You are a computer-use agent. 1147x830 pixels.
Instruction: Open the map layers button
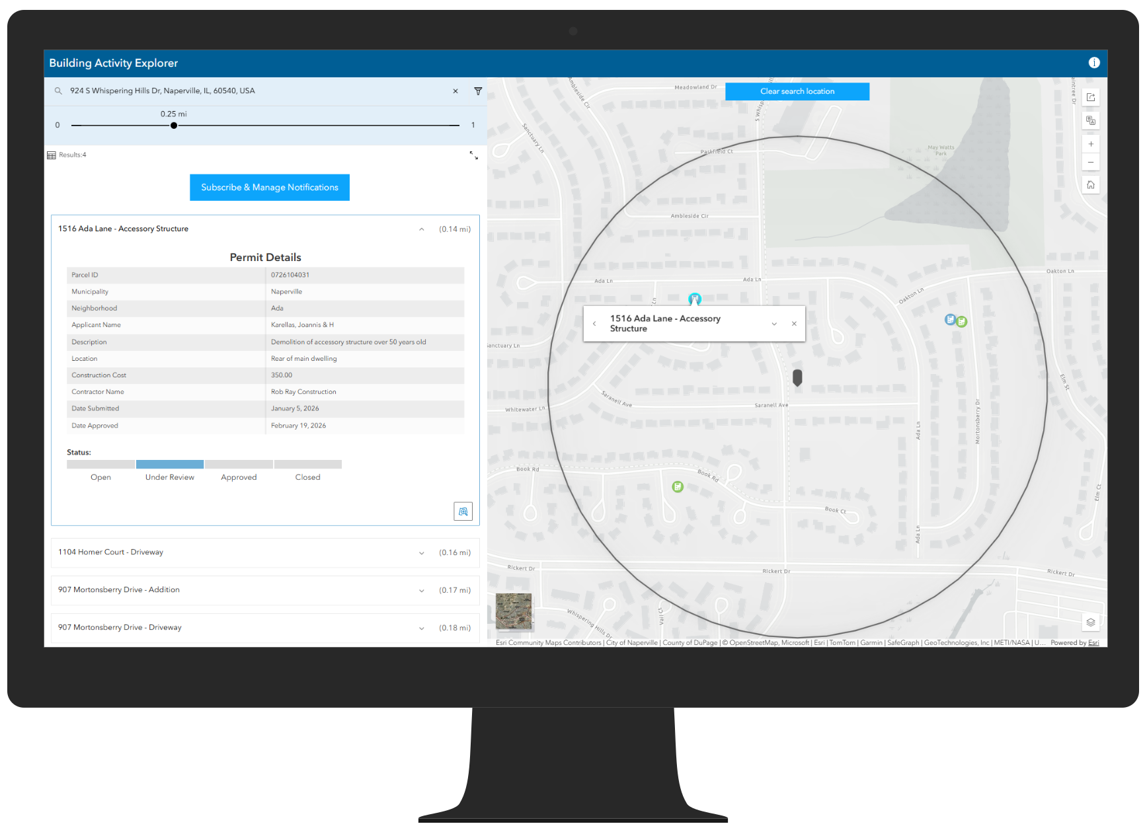tap(1091, 622)
